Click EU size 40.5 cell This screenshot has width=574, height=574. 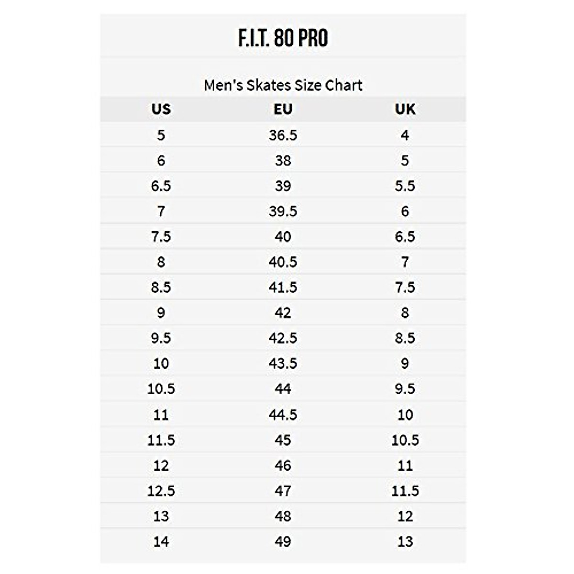(x=283, y=262)
